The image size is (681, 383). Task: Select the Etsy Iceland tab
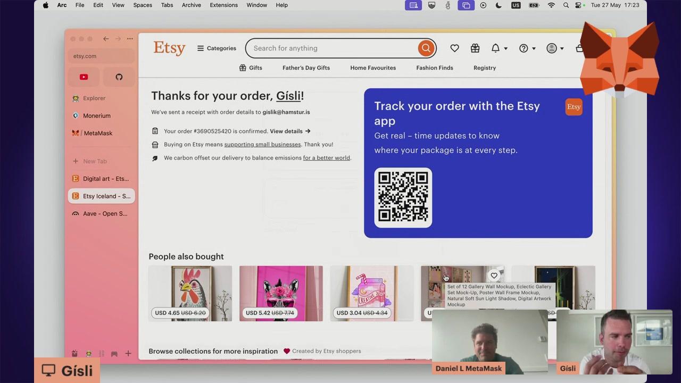click(101, 196)
